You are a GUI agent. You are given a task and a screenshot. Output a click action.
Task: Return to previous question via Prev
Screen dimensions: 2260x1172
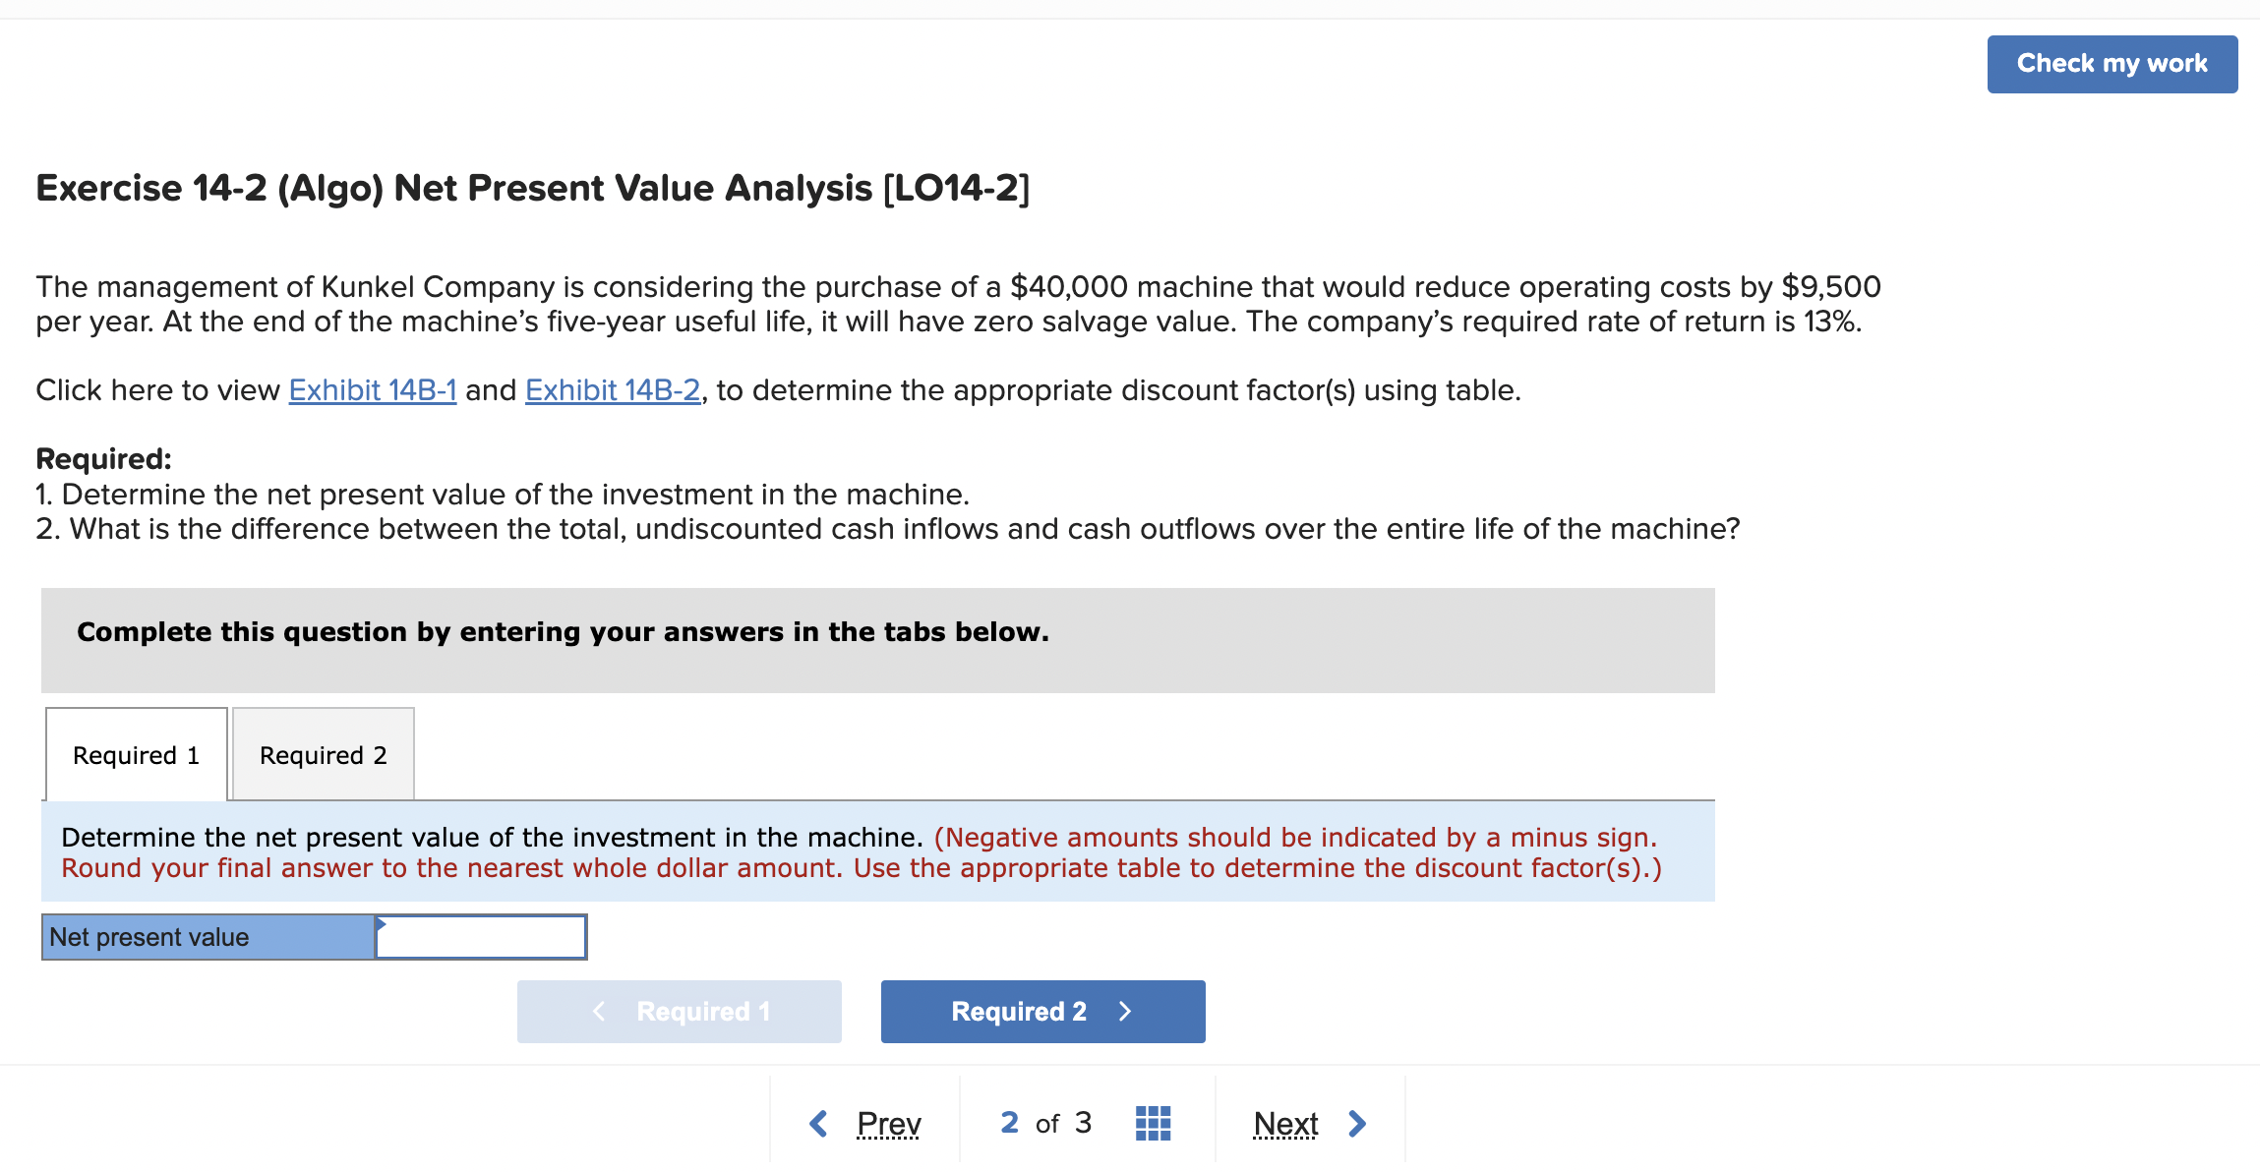tap(887, 1122)
